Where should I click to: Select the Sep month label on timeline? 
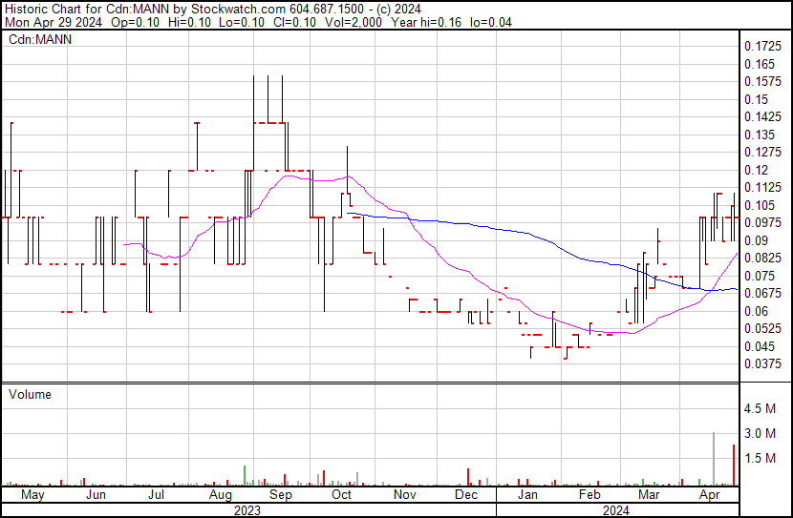pyautogui.click(x=281, y=495)
